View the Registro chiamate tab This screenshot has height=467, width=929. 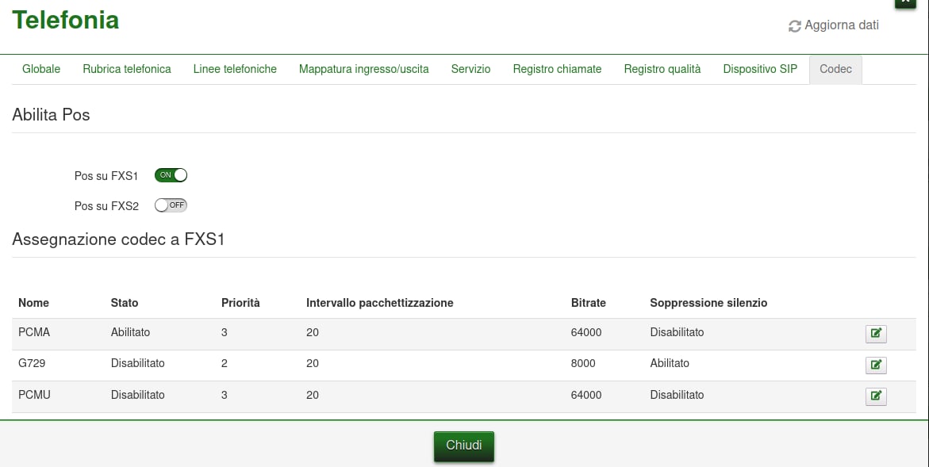557,69
